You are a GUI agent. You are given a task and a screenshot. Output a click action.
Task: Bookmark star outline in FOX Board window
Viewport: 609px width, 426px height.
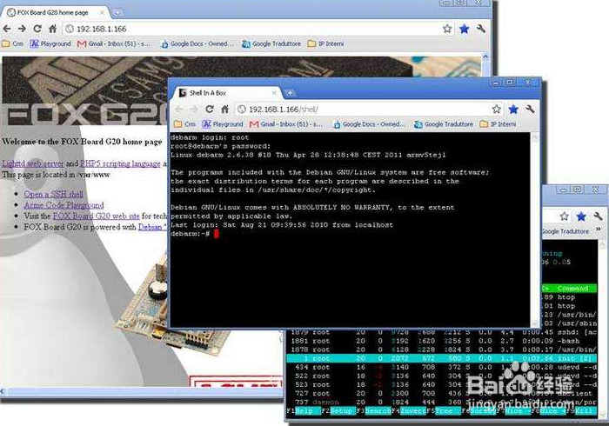[447, 29]
